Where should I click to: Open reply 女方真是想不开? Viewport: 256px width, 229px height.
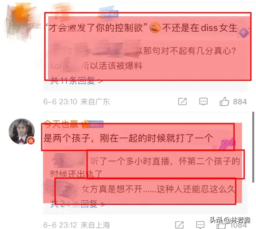coord(140,189)
